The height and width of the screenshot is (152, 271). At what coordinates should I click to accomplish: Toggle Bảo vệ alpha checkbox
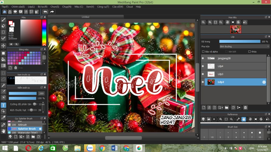[x=203, y=51]
